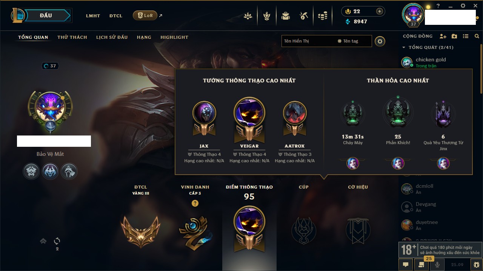This screenshot has height=271, width=483.
Task: Search the friends list with magnifier icon
Action: (477, 36)
